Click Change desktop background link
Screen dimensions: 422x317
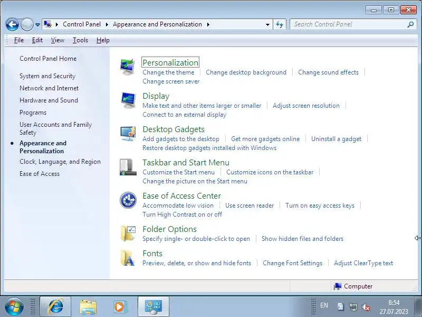click(246, 72)
